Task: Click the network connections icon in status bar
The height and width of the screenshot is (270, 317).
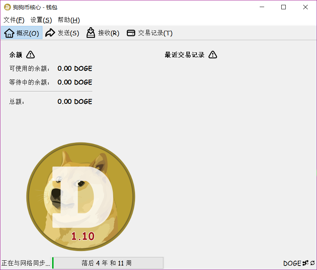Action: pos(305,263)
